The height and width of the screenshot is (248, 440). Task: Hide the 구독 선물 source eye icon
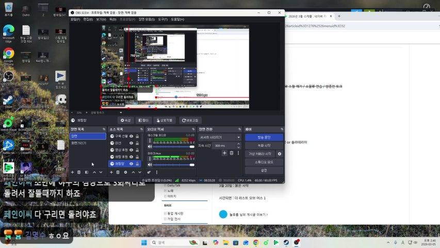[131, 136]
